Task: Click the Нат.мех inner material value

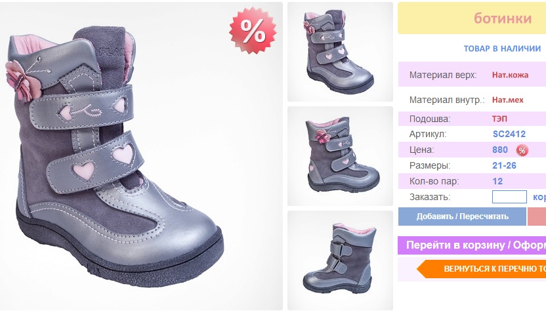Action: pos(508,100)
